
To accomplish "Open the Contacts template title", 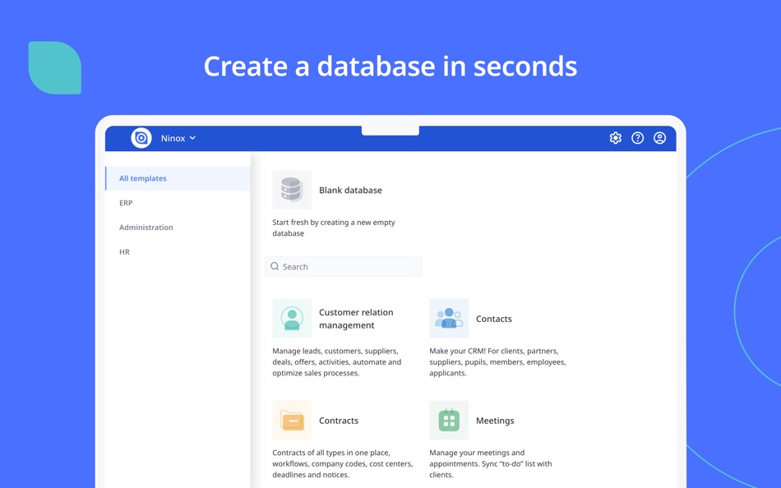I will tap(493, 319).
